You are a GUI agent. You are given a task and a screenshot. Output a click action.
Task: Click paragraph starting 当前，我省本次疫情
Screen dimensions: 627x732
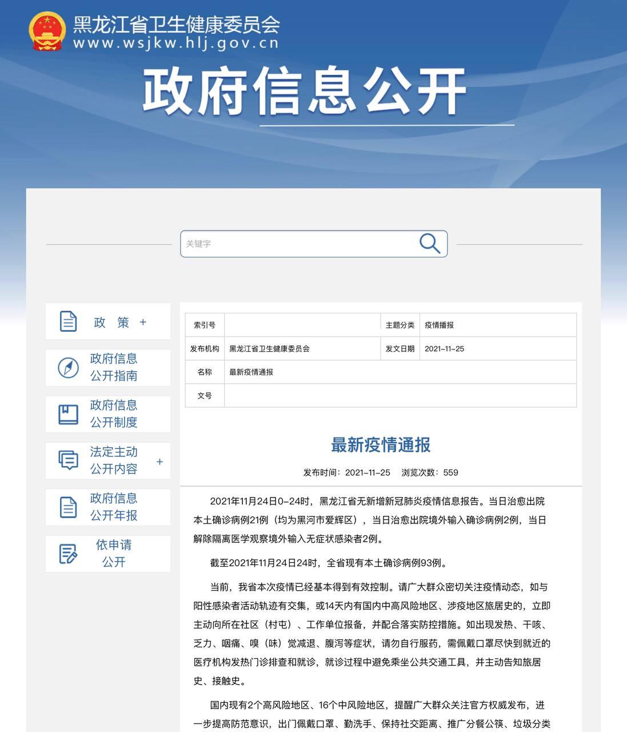coord(372,634)
